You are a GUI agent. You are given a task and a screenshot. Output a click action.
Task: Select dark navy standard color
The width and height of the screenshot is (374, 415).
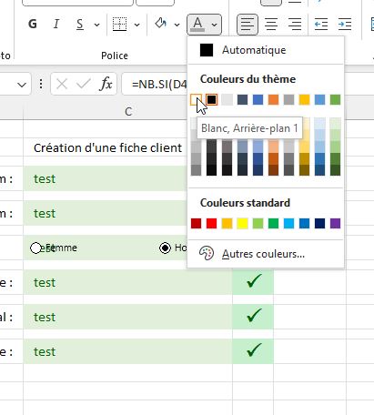point(319,223)
